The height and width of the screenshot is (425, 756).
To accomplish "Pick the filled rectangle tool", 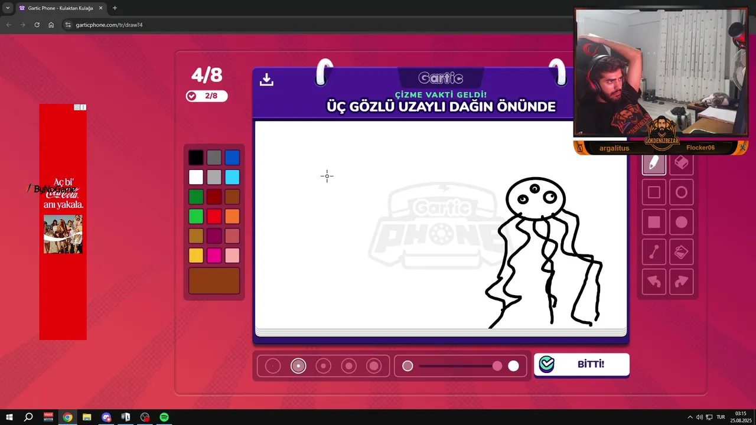I will (x=654, y=222).
